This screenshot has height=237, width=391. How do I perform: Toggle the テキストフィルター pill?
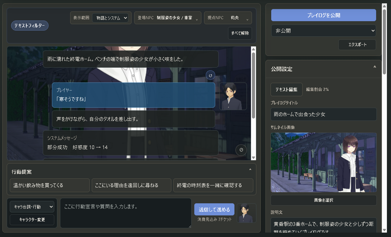click(30, 26)
